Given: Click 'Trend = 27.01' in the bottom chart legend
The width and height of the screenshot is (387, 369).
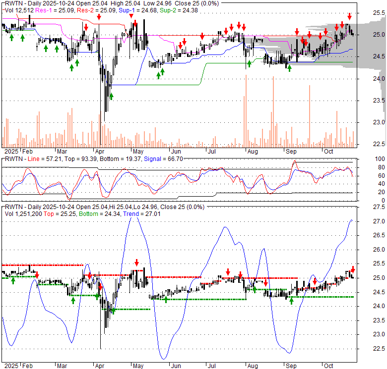Looking at the screenshot, I should pyautogui.click(x=142, y=214).
